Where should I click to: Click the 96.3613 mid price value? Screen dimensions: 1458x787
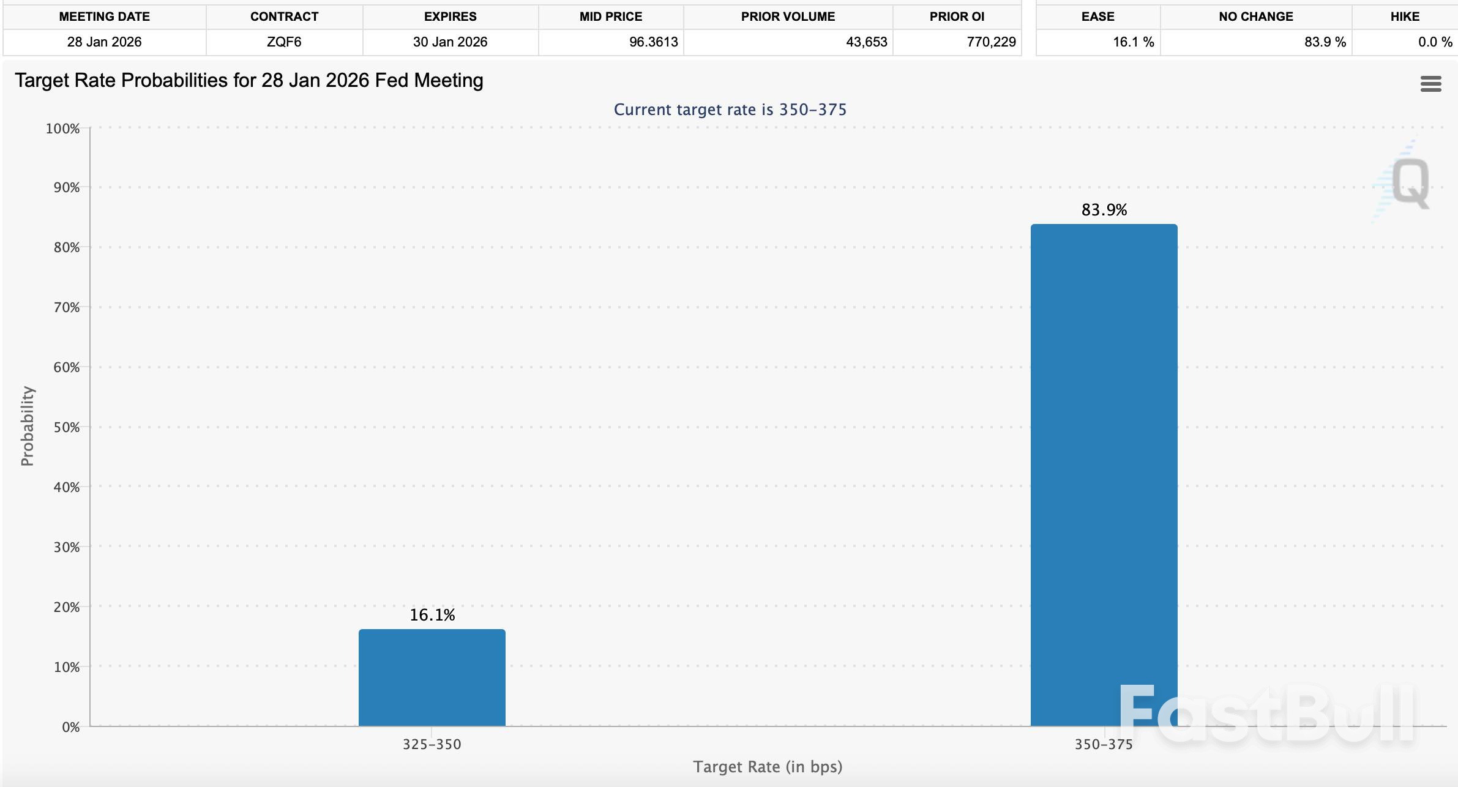coord(653,42)
